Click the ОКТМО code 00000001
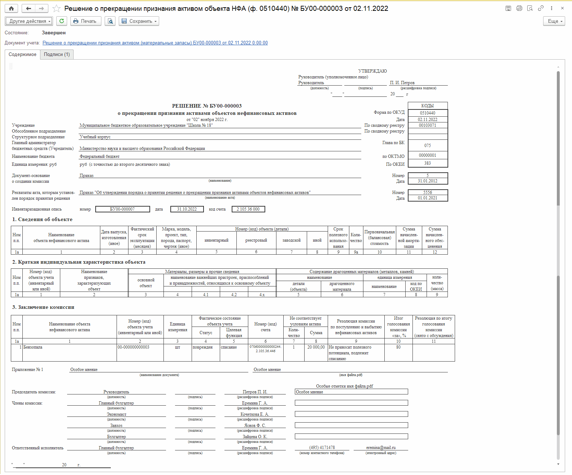The height and width of the screenshot is (475, 572). point(428,155)
